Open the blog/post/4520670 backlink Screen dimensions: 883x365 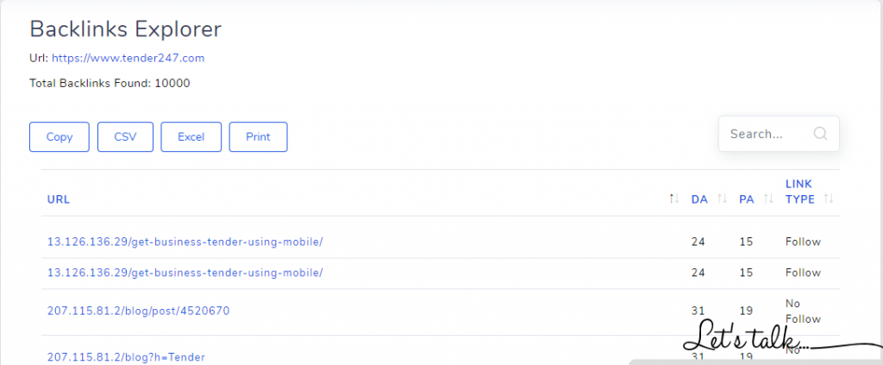139,311
